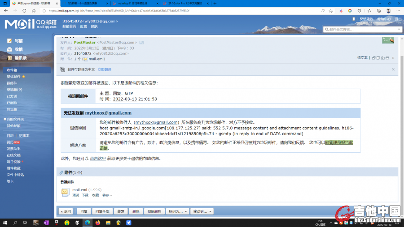404x227 pixels.
Task: Expand the 我的文件夹 folder tree
Action: 5,119
